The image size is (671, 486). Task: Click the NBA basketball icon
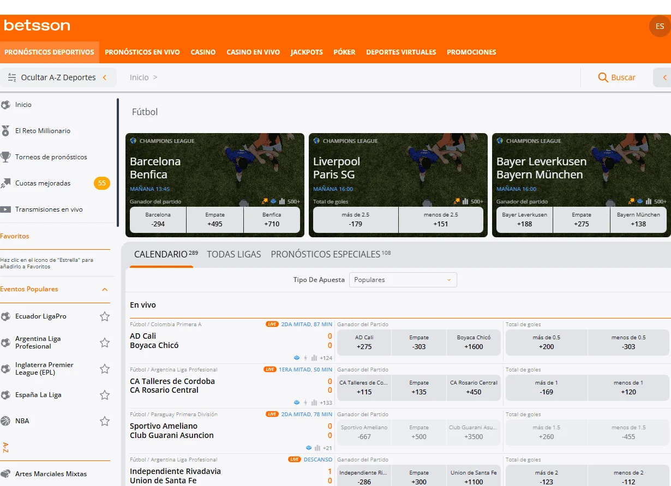(x=5, y=421)
